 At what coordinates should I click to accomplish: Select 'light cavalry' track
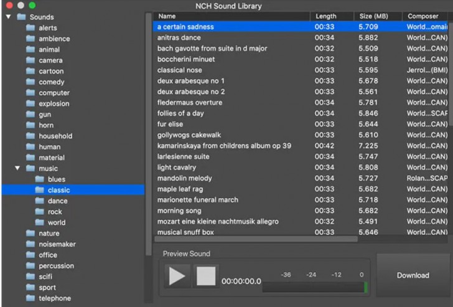(x=301, y=167)
